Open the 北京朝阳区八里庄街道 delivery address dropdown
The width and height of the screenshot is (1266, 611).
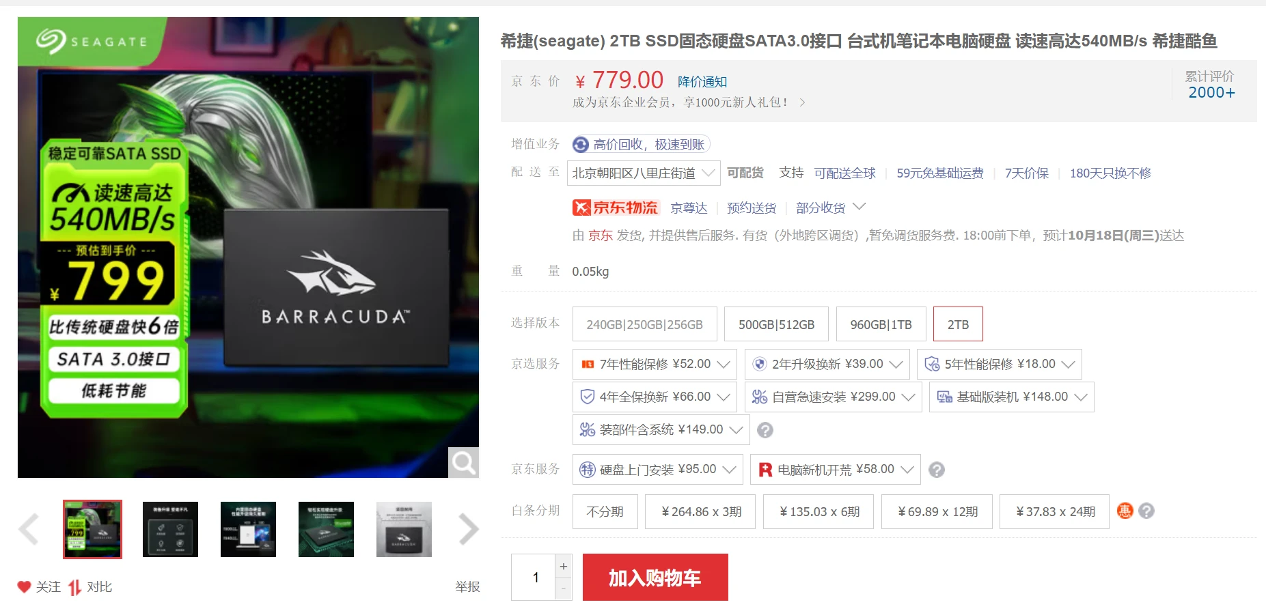(x=644, y=173)
